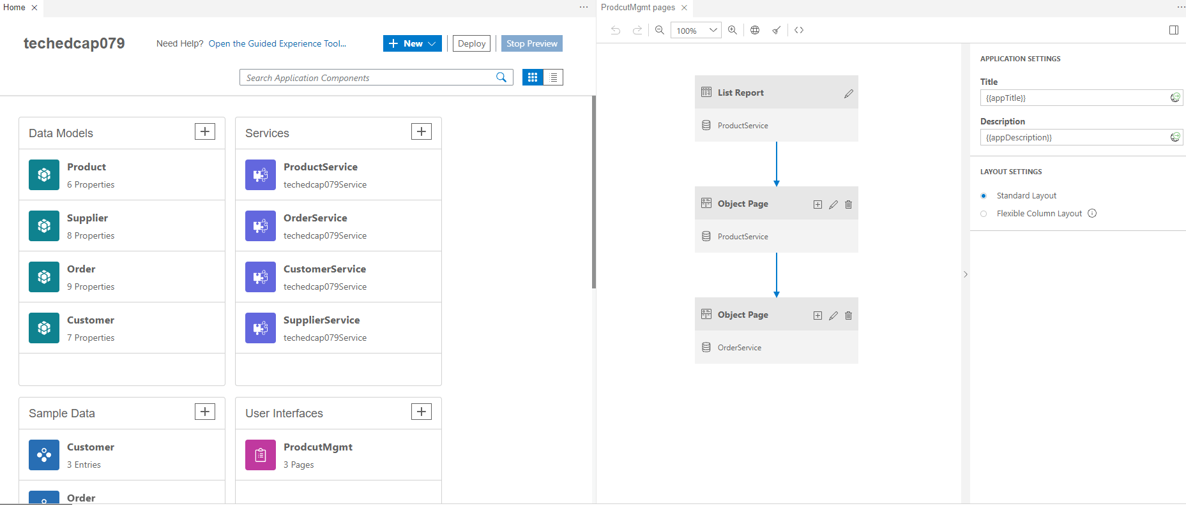Click the zoom out magnifier icon
The width and height of the screenshot is (1186, 506).
660,30
